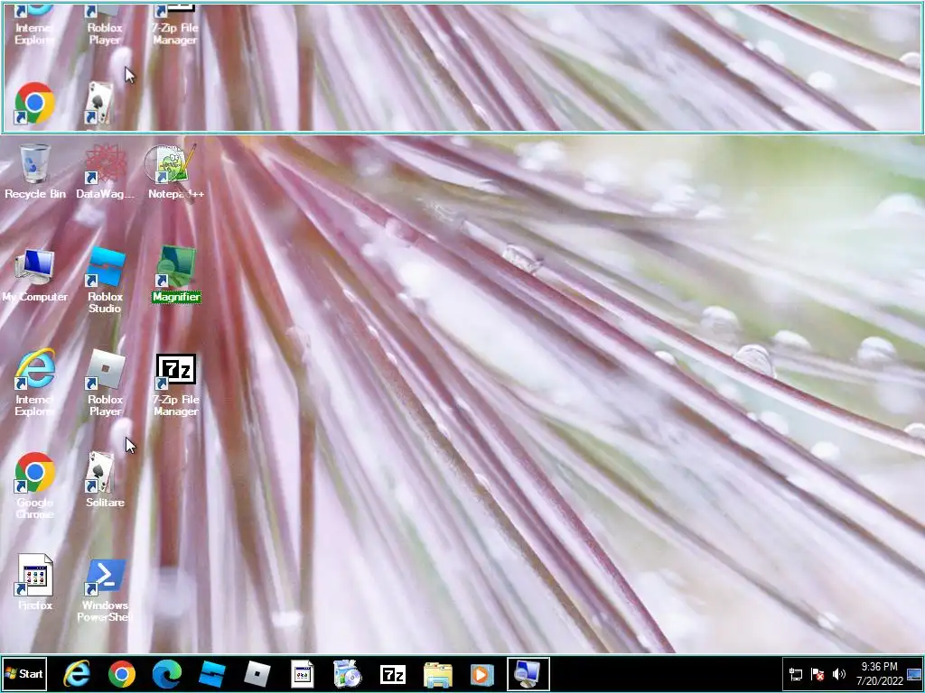The image size is (925, 693).
Task: Select the labeled Roblox Player desktop shortcut
Action: (x=105, y=383)
